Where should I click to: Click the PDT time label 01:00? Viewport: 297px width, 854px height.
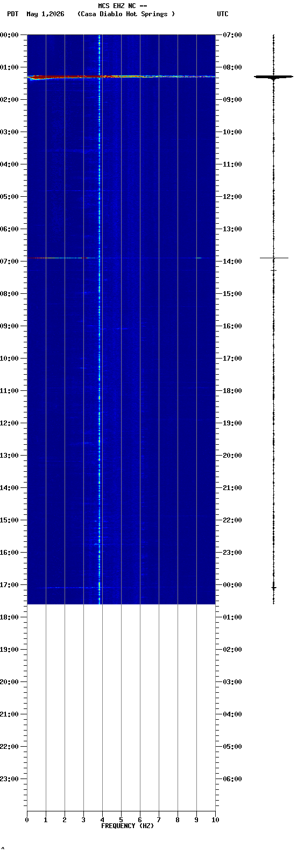[9, 67]
